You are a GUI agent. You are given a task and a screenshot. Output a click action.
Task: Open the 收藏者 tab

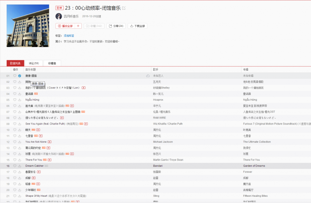click(52, 63)
